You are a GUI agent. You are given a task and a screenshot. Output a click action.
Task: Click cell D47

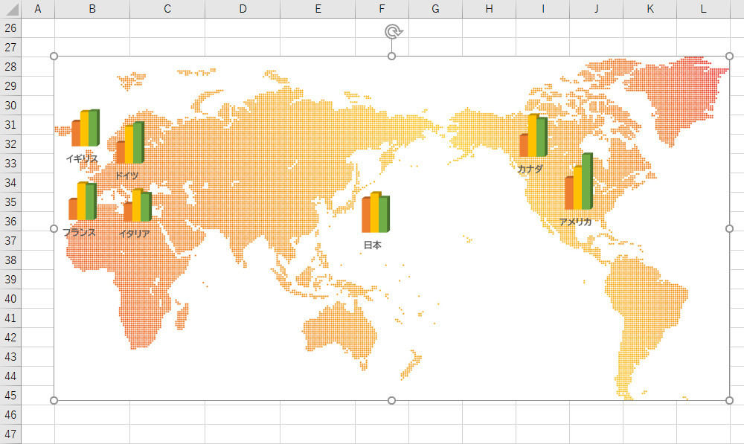(x=243, y=434)
